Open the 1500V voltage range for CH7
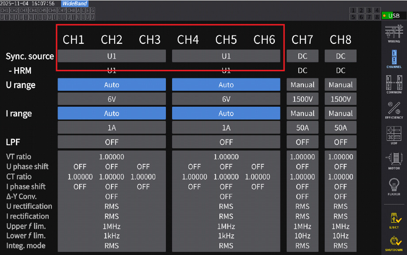 click(x=303, y=99)
